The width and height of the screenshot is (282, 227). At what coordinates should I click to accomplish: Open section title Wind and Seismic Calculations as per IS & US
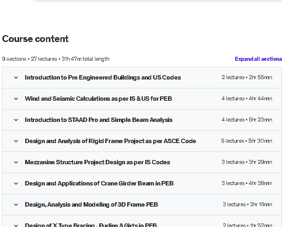pos(98,99)
